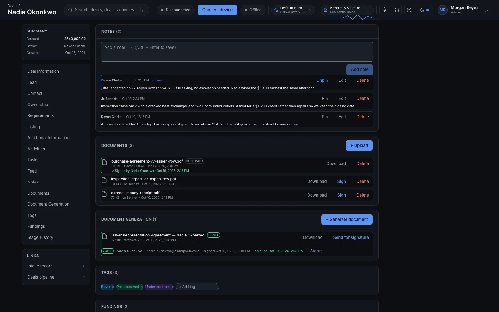This screenshot has width=499, height=312.
Task: Open the help question-mark icon
Action: pos(409,10)
